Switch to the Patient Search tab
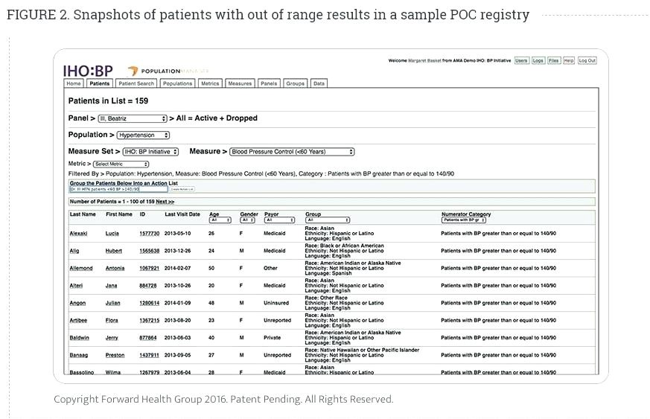 (136, 84)
